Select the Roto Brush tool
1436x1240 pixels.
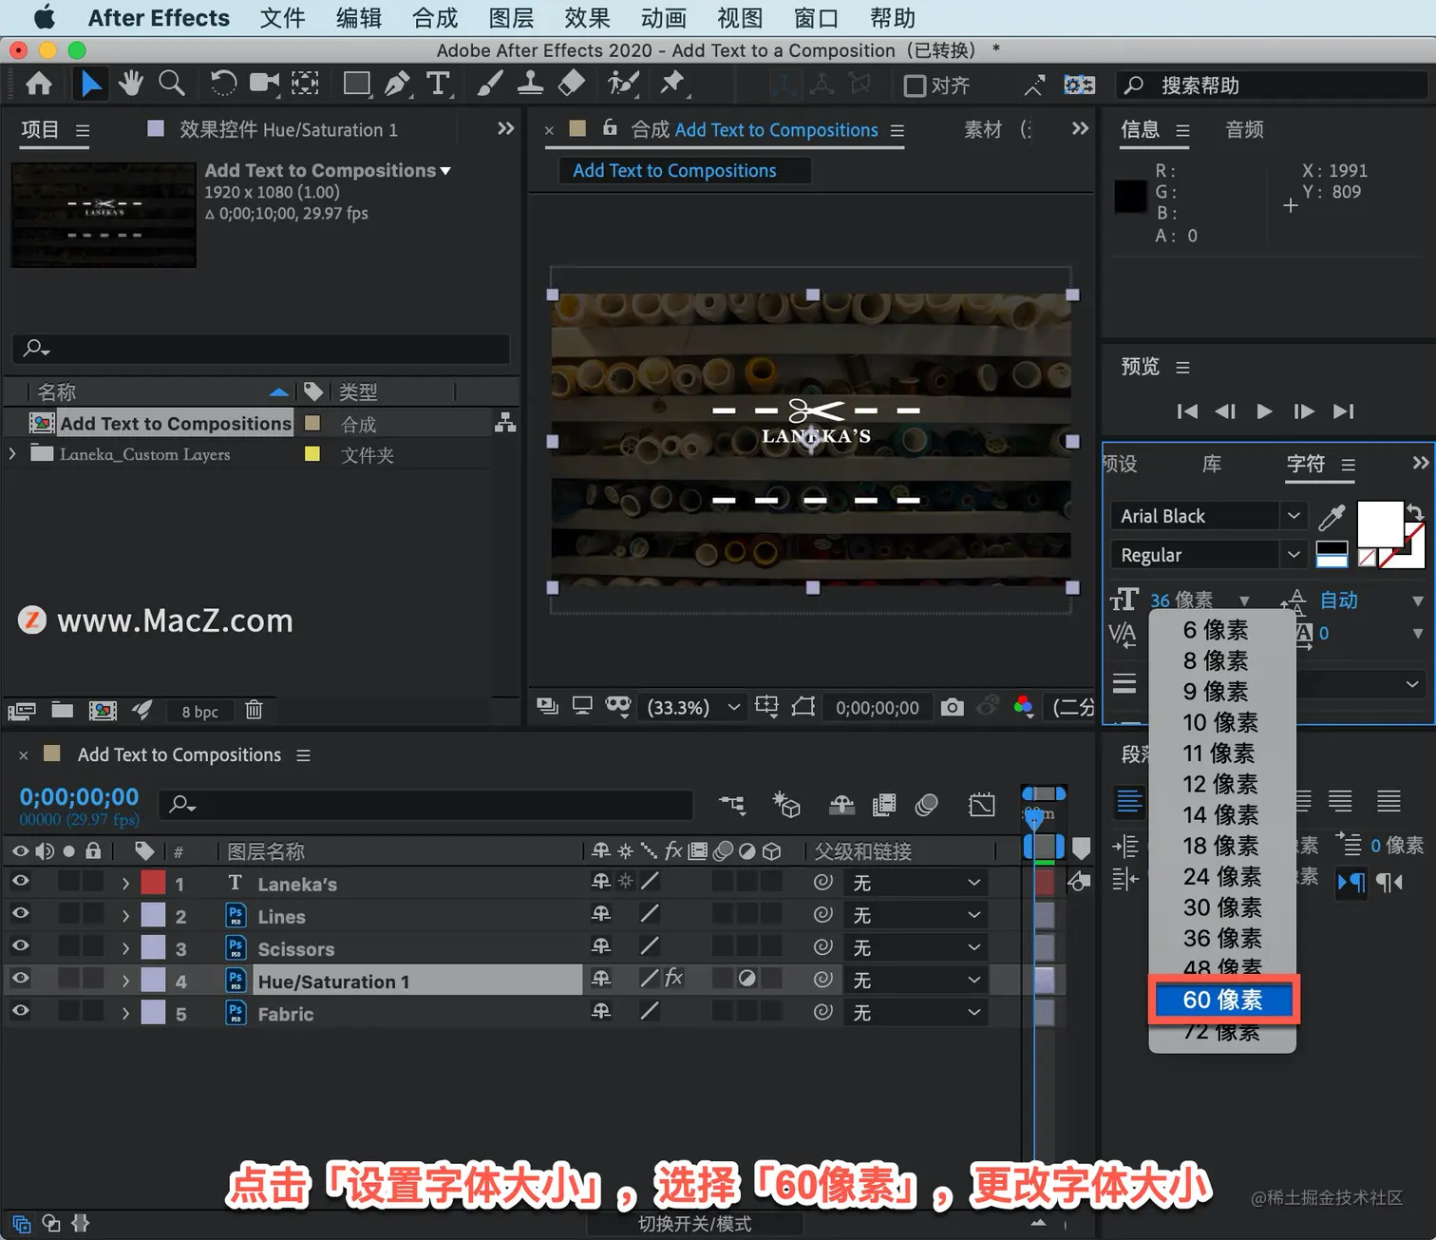[x=623, y=85]
